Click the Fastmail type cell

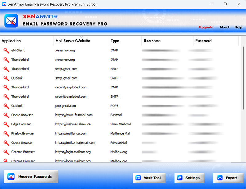pyautogui.click(x=116, y=115)
